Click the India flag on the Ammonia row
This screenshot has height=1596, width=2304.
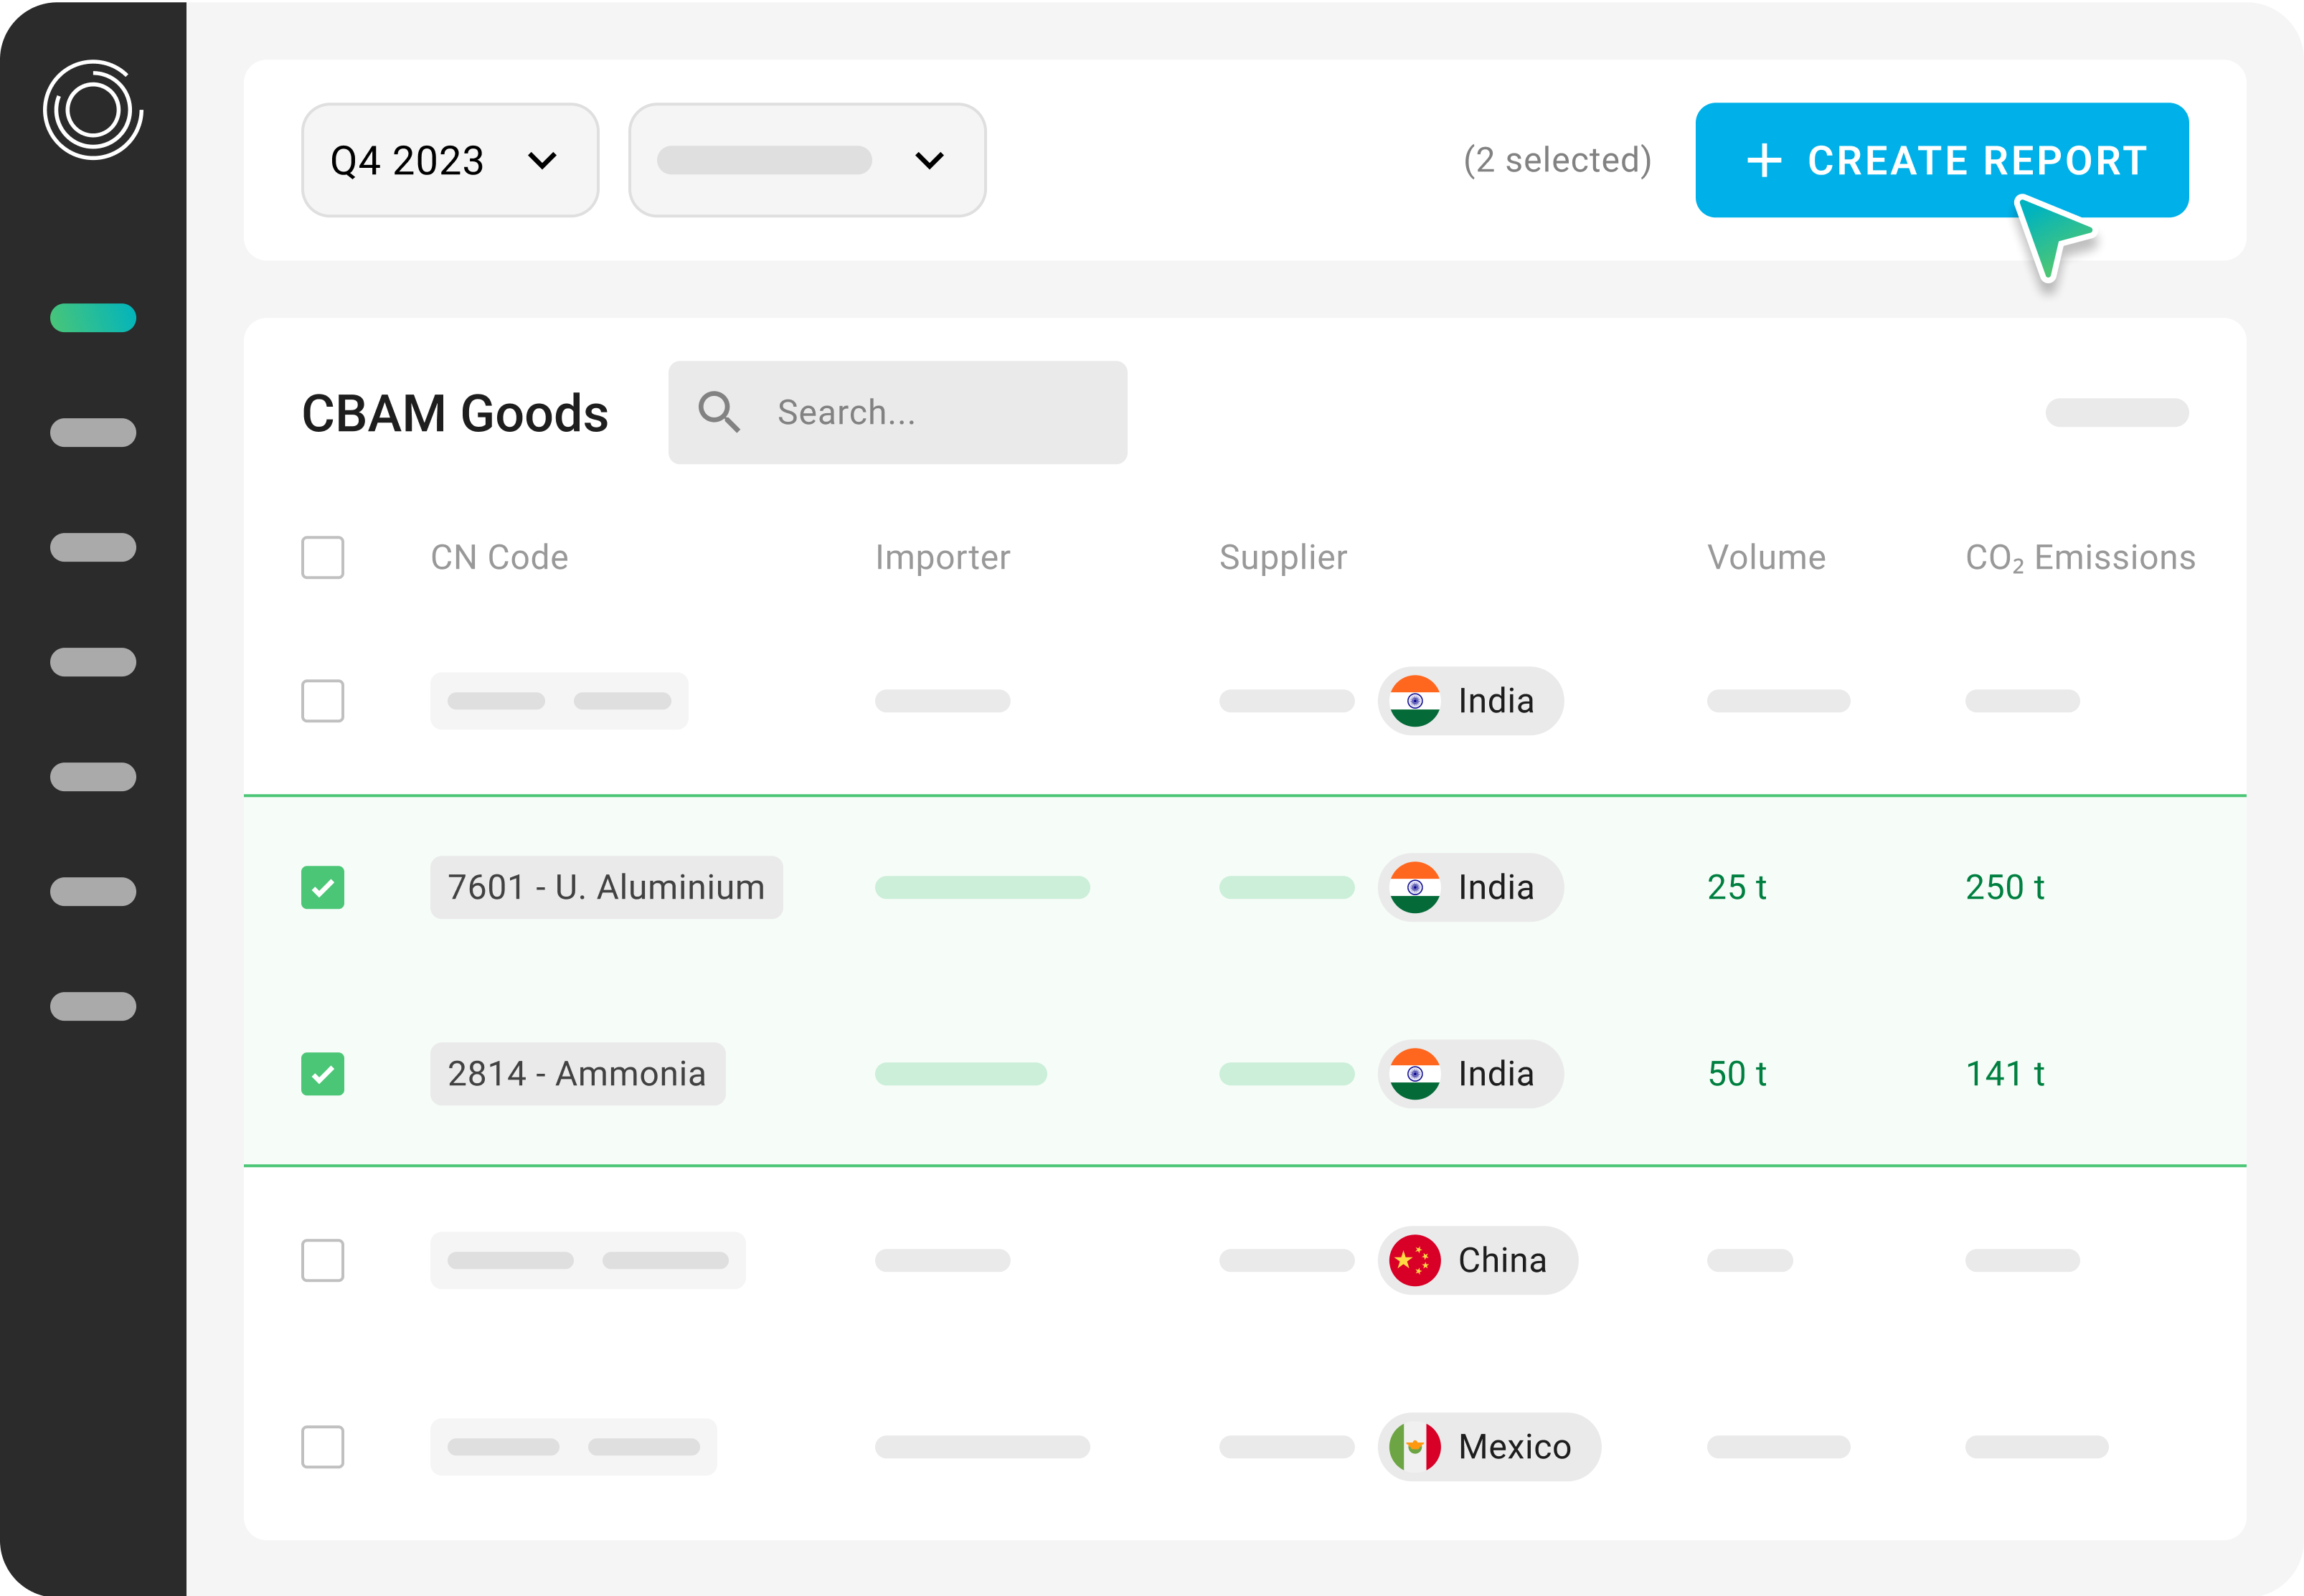[1416, 1074]
